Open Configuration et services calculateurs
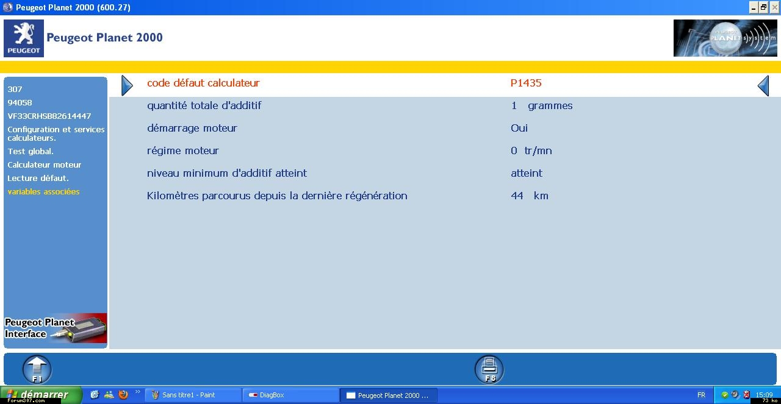This screenshot has height=404, width=781. click(56, 133)
